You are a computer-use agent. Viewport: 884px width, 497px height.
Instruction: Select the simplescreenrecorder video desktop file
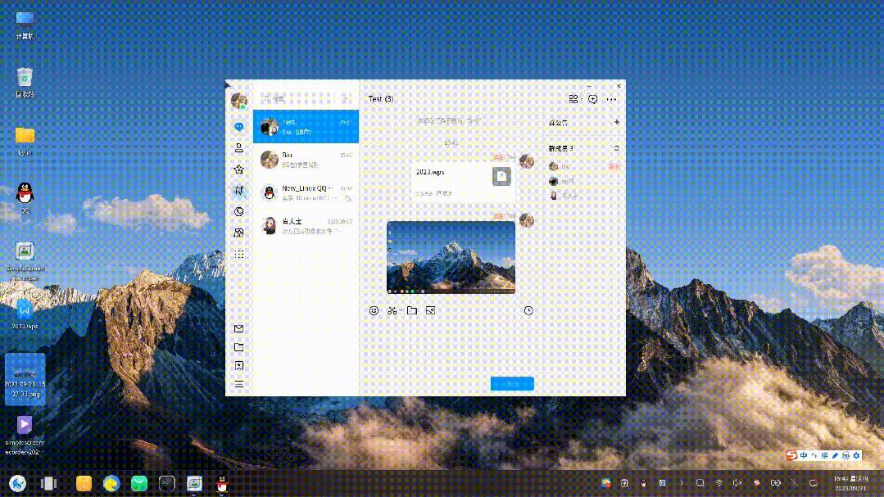(25, 435)
